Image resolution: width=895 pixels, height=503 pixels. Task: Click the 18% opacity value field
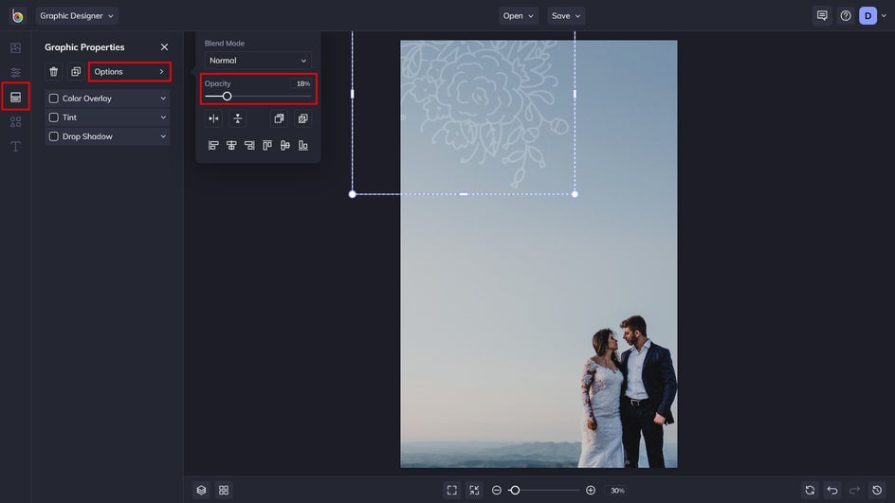click(302, 83)
